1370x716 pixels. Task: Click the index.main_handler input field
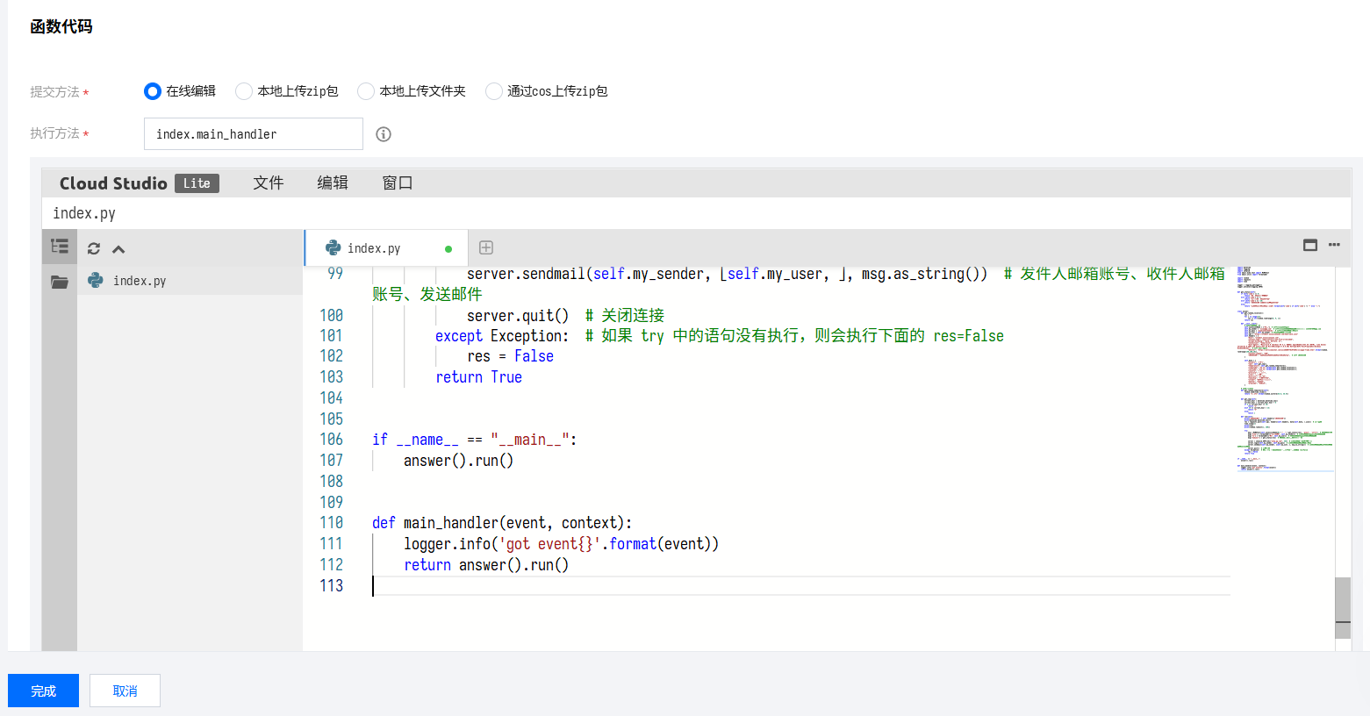click(253, 134)
